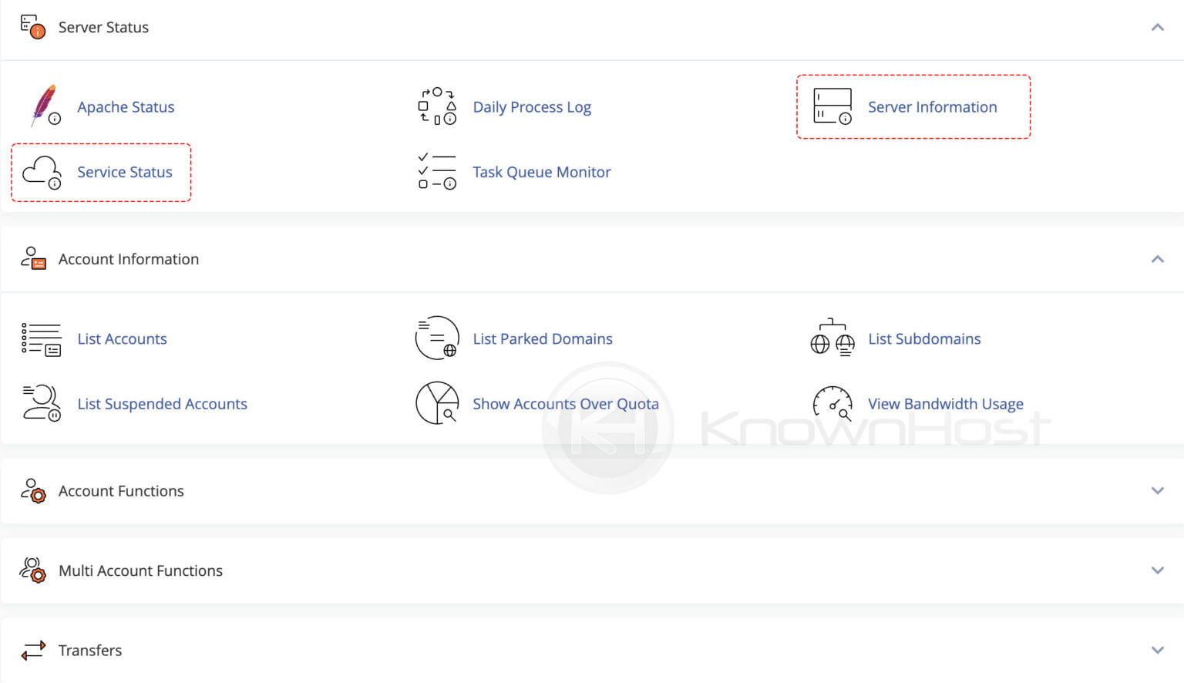Collapse the Server Status section
Image resolution: width=1184 pixels, height=683 pixels.
(x=1156, y=27)
